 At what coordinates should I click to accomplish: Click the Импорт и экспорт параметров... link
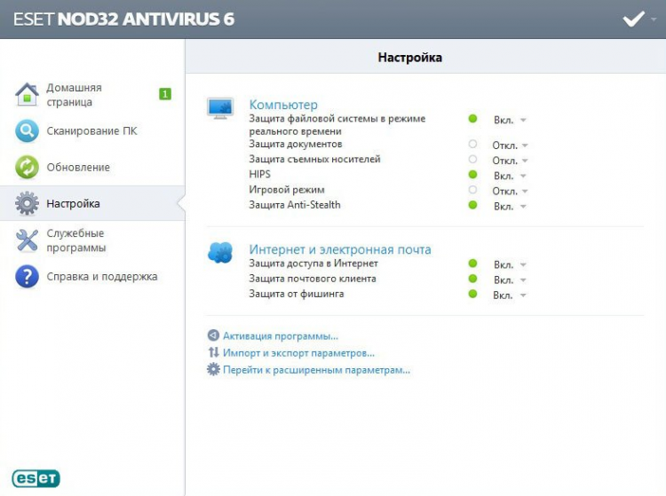click(x=298, y=352)
